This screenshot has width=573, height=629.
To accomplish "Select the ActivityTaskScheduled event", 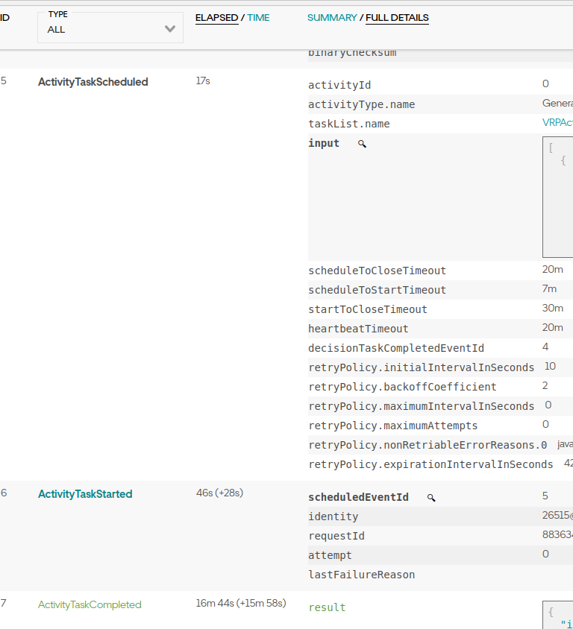I will pos(93,81).
